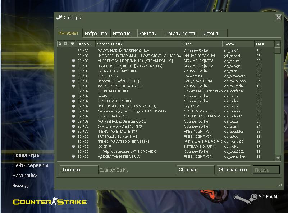Click the server list scrollbar thumb

pos(278,50)
